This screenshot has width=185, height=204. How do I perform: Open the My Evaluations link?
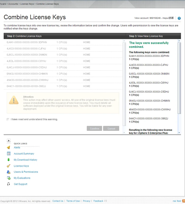pos(22,178)
